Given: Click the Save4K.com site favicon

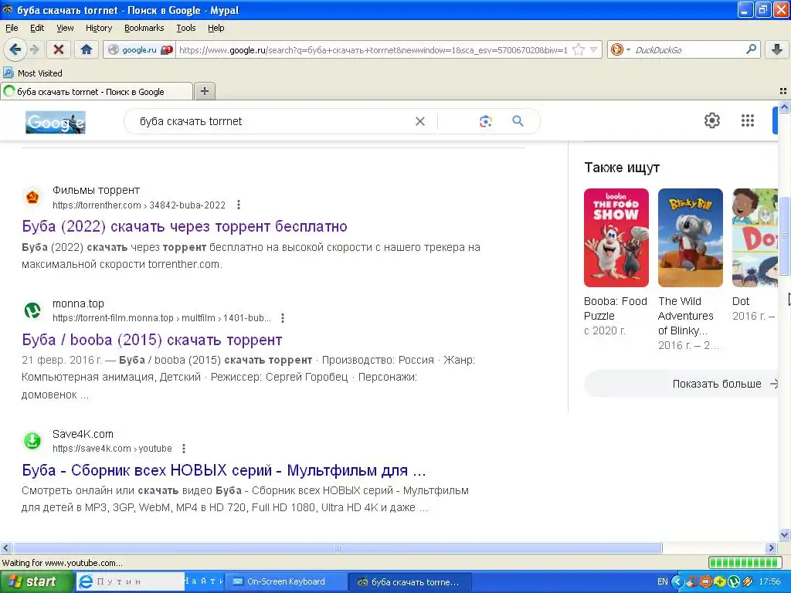Looking at the screenshot, I should point(32,441).
